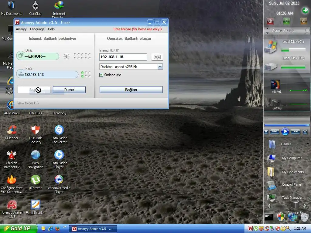311x233 pixels.
Task: Click the right arrow in sidebar shortcut list
Action: tap(305, 206)
